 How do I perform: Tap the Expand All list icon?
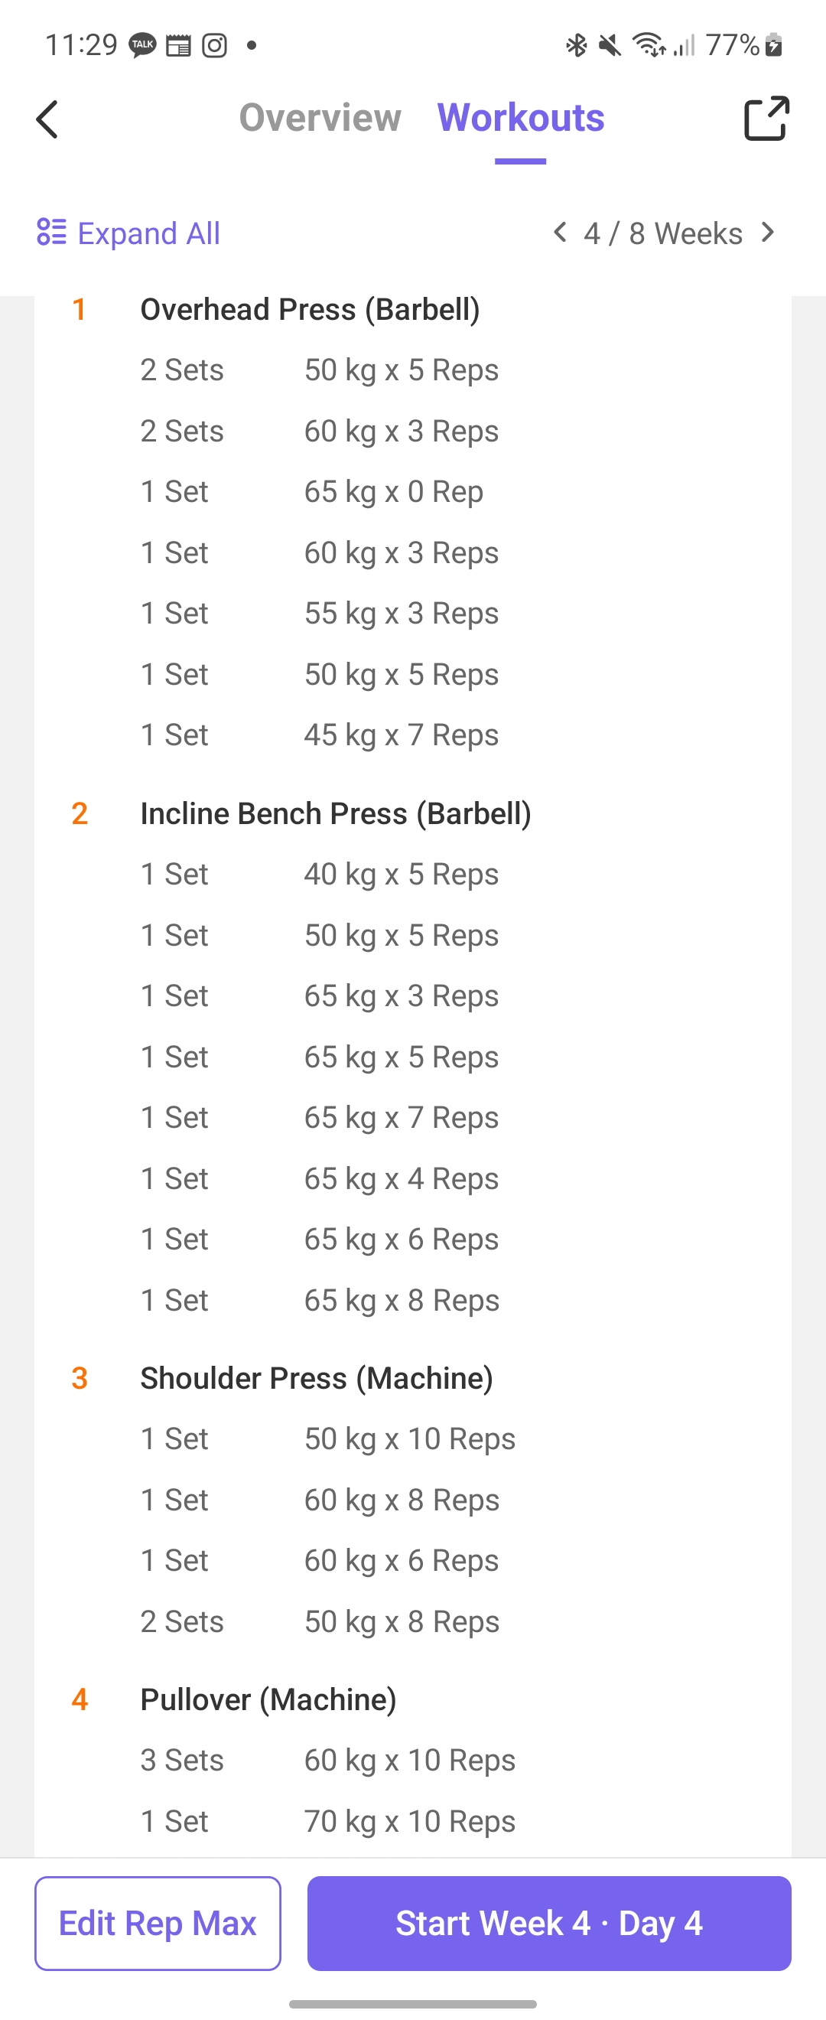click(52, 232)
